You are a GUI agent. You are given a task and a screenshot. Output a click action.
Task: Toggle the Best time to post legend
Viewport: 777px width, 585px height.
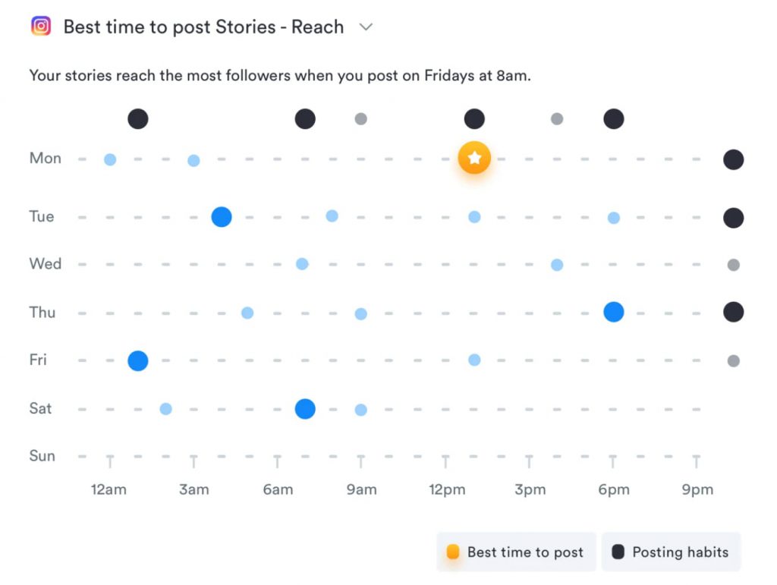pos(517,552)
